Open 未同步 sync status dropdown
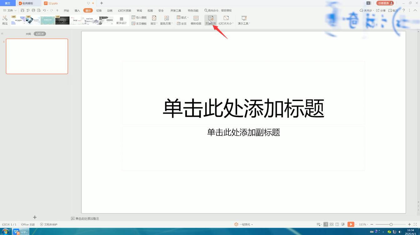 (x=367, y=11)
